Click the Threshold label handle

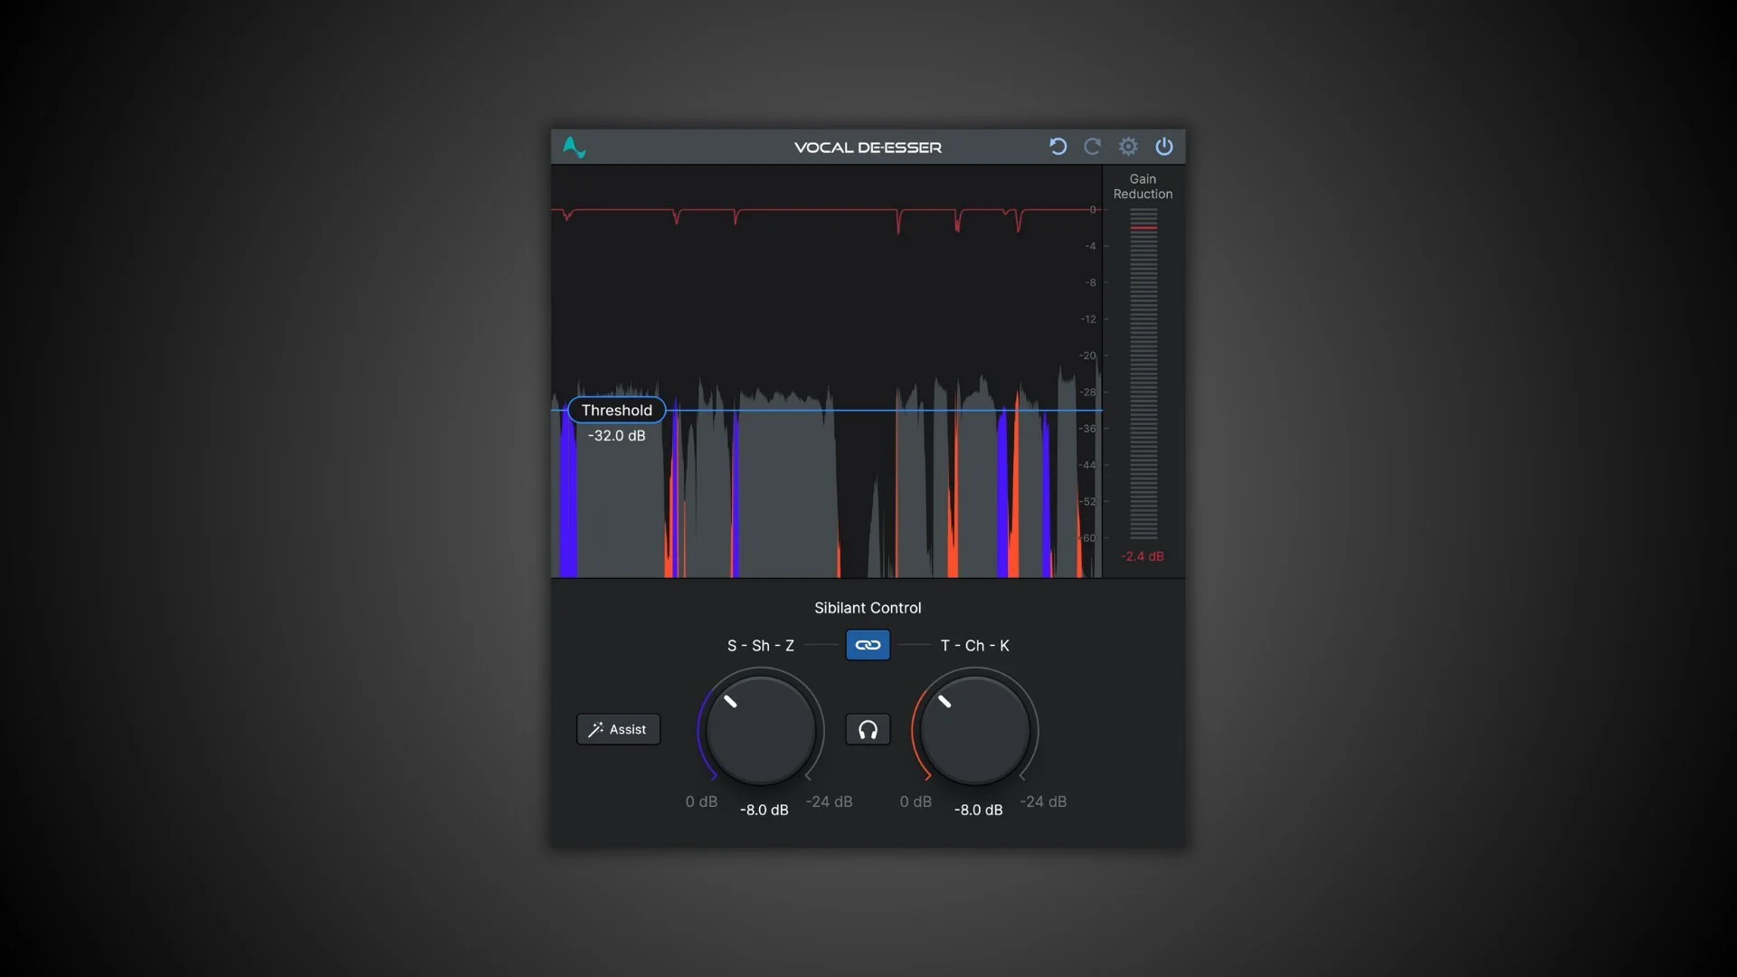point(617,410)
